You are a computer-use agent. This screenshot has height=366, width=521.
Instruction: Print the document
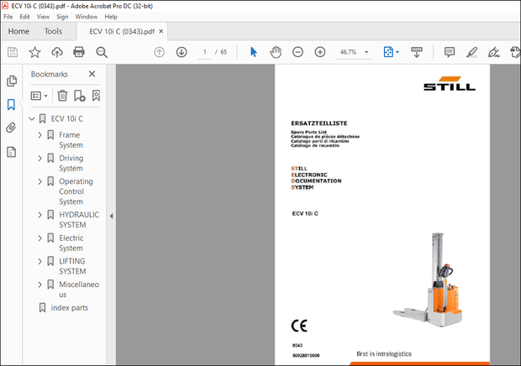[x=79, y=52]
